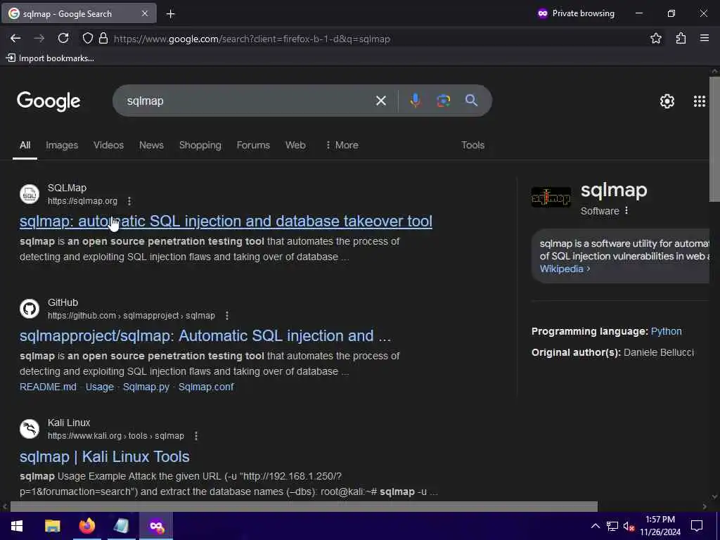The height and width of the screenshot is (540, 720).
Task: Click the Kali Linux favicon
Action: [30, 429]
